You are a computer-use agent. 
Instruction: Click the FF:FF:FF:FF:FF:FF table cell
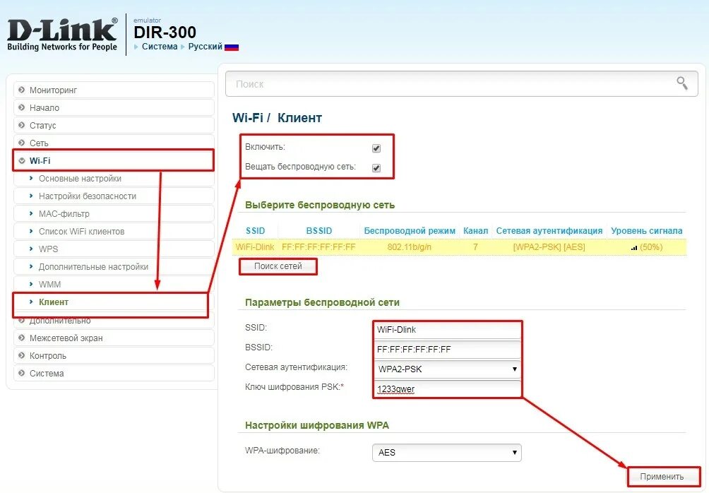point(318,247)
